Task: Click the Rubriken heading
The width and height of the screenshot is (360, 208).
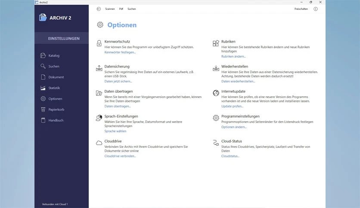Action: [x=228, y=41]
